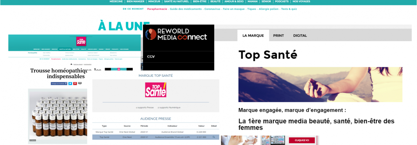Click the magnifier detail icon in audience table
The image size is (417, 145).
[214, 137]
